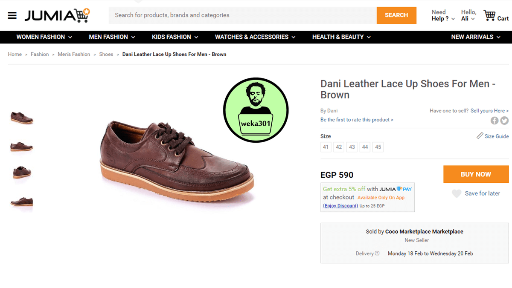
Task: Click the Save for later heart icon
Action: click(457, 193)
